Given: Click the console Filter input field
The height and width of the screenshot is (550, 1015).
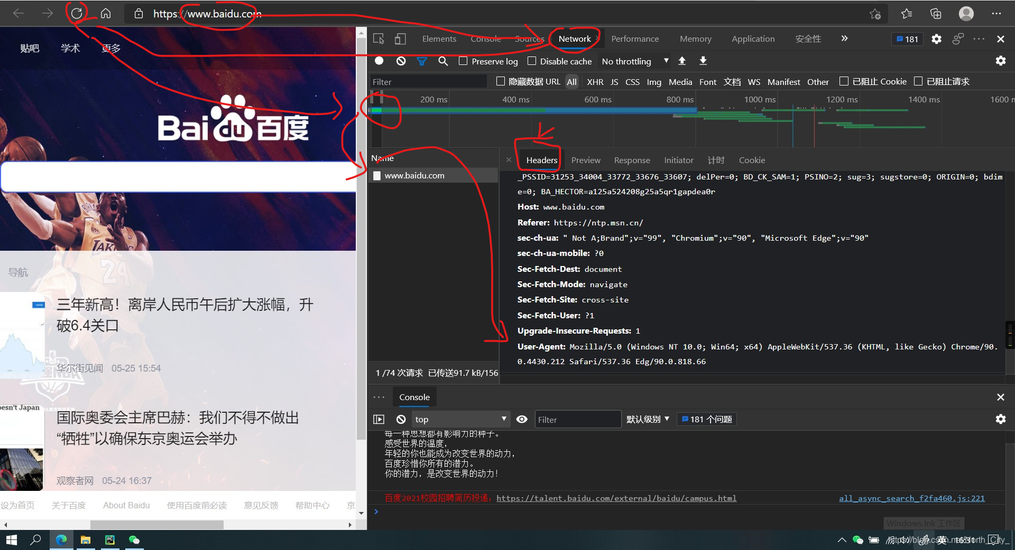Looking at the screenshot, I should (578, 419).
